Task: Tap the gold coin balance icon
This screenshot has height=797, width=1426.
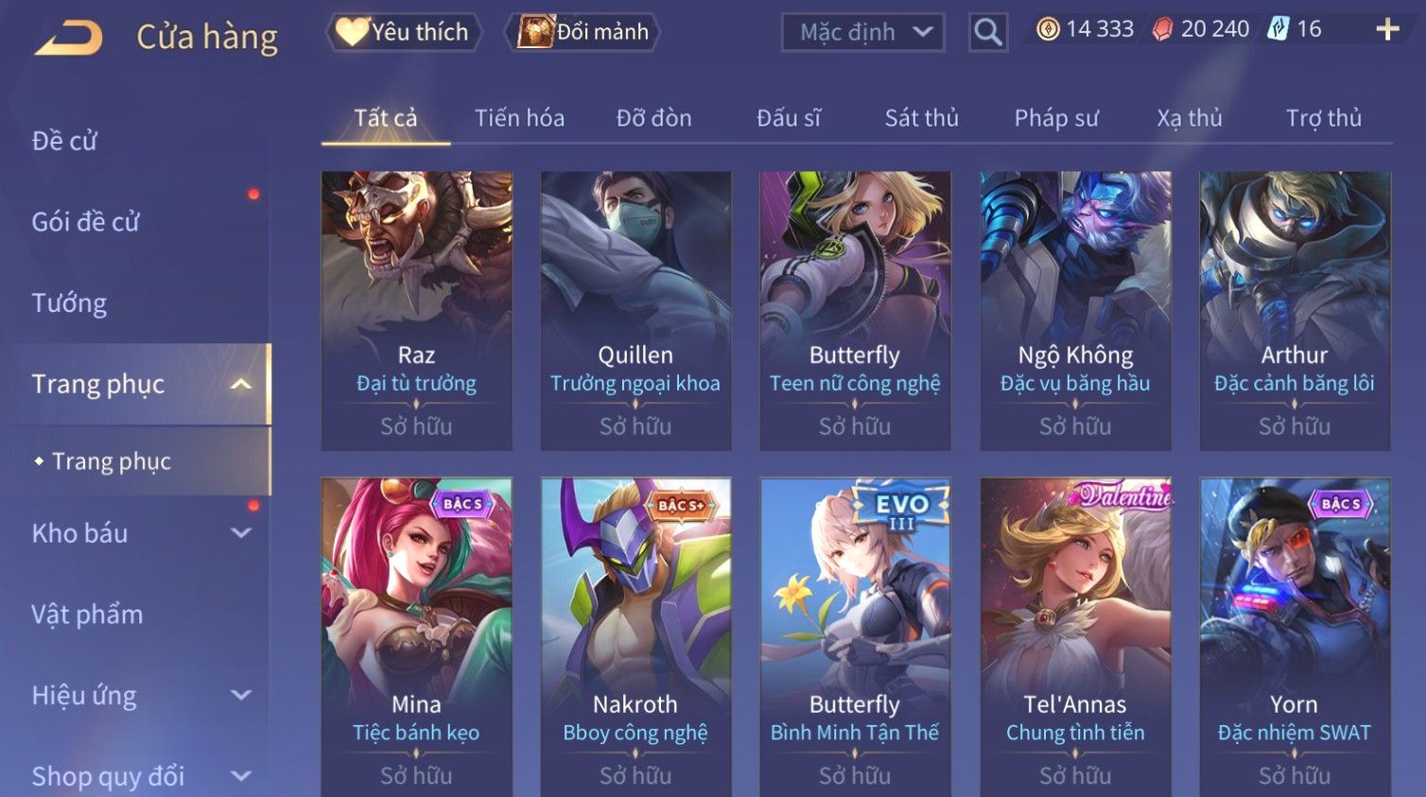Action: (x=1048, y=29)
